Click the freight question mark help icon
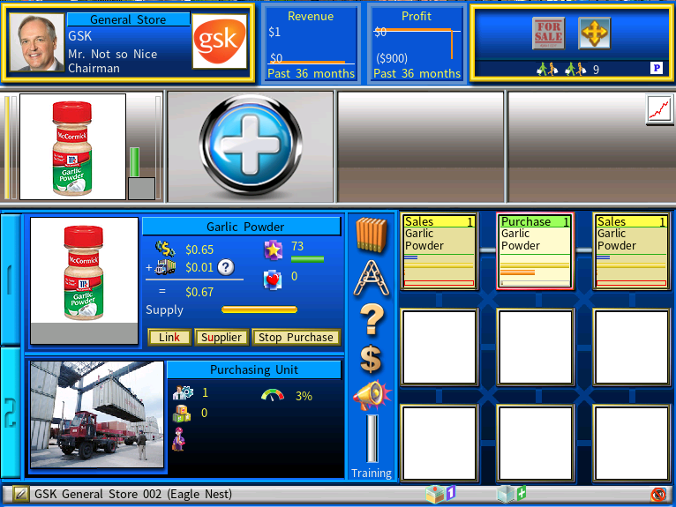676x507 pixels. pyautogui.click(x=226, y=267)
